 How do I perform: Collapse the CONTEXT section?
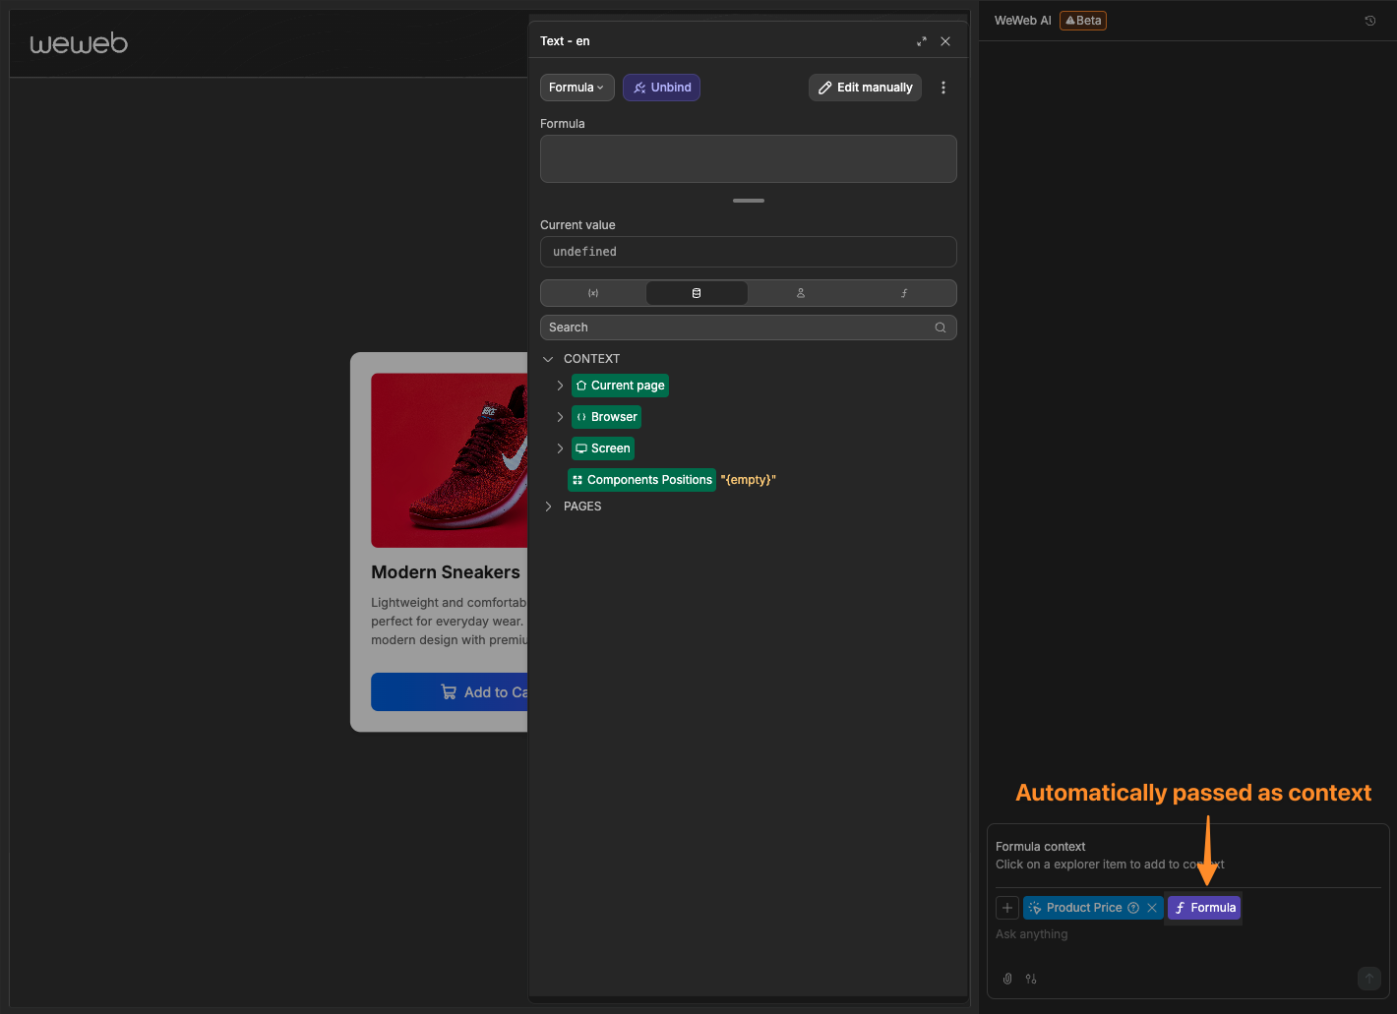pos(549,359)
